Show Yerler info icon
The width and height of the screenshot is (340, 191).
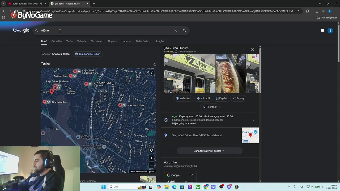pyautogui.click(x=155, y=64)
